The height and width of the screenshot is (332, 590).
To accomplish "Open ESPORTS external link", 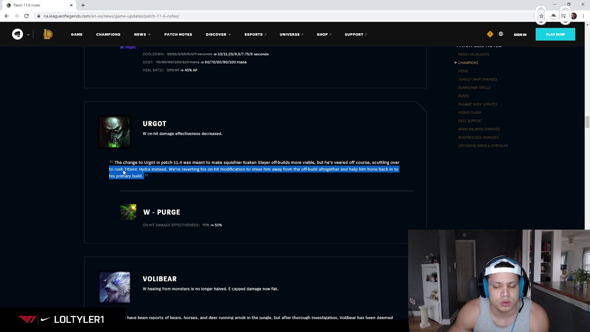I will tap(255, 35).
